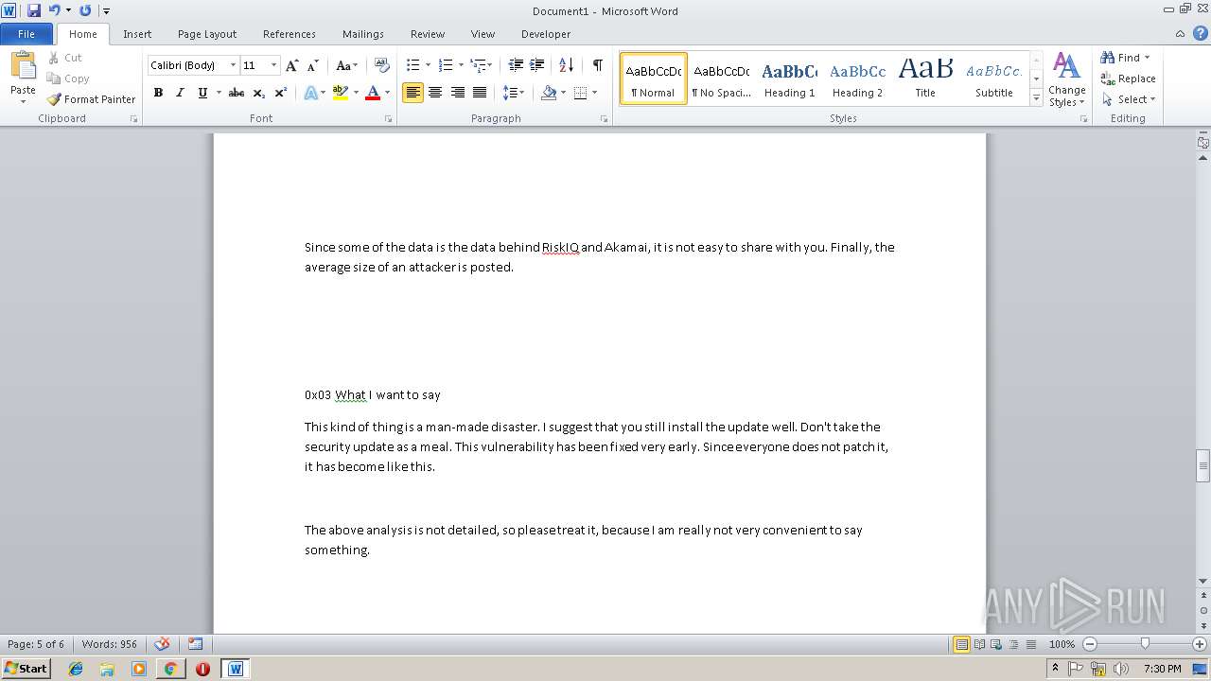Viewport: 1211px width, 681px height.
Task: Open underline style dropdown arrow
Action: (219, 93)
